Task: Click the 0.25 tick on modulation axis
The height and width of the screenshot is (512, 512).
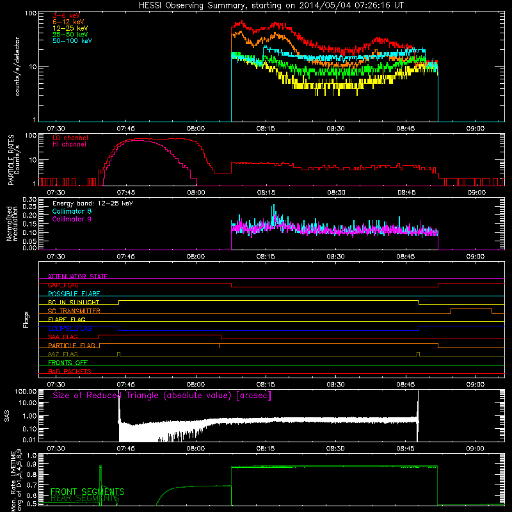Action: point(29,207)
